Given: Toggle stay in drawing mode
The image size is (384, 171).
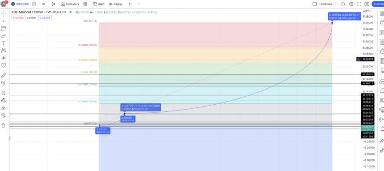Looking at the screenshot, I should (4, 100).
